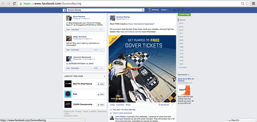The image size is (257, 122).
Task: Open Save Up to 90% on Clothes ad
Action: tap(186, 80)
